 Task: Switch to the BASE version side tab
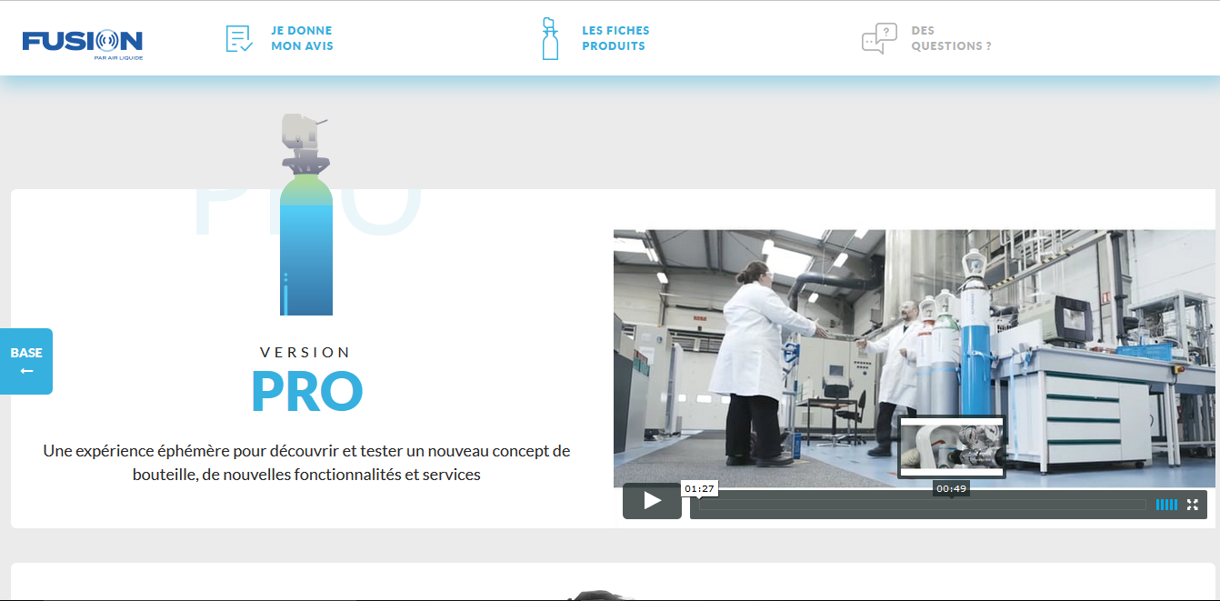pos(26,361)
